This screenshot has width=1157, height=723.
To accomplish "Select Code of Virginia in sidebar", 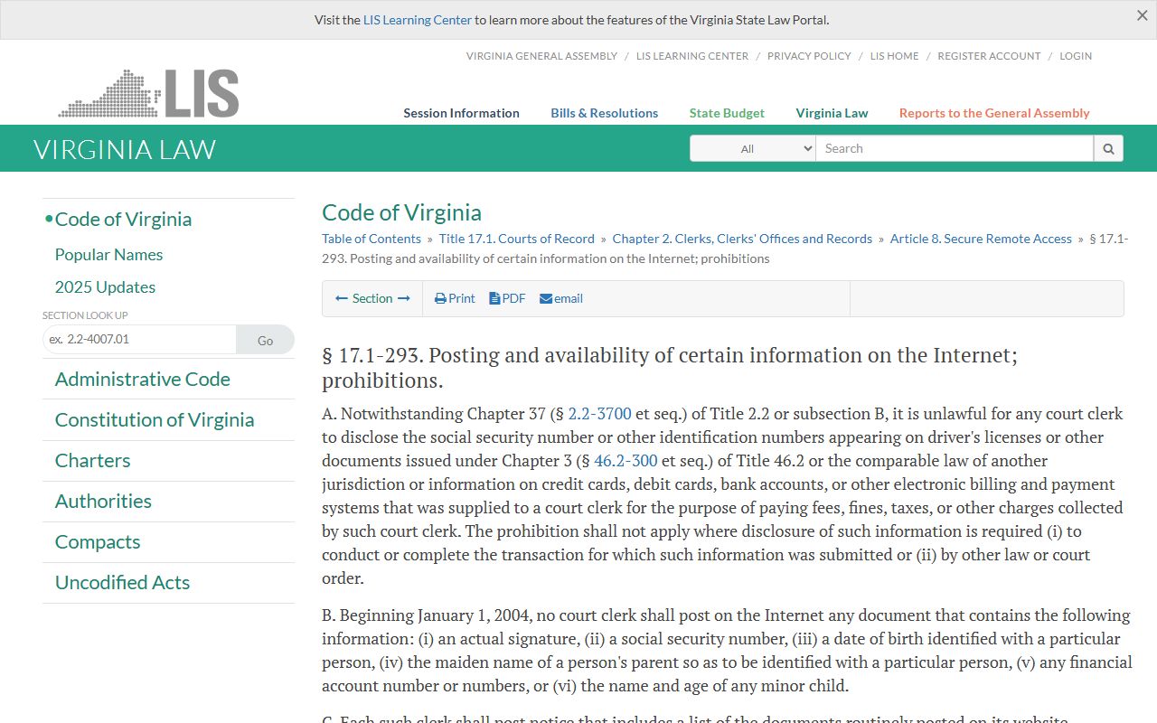I will point(123,220).
